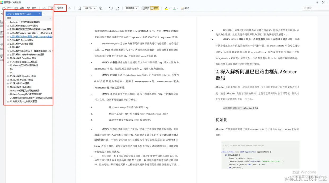The width and height of the screenshot is (329, 183).
Task: Open the 笔记 notes tool
Action: point(185,8)
